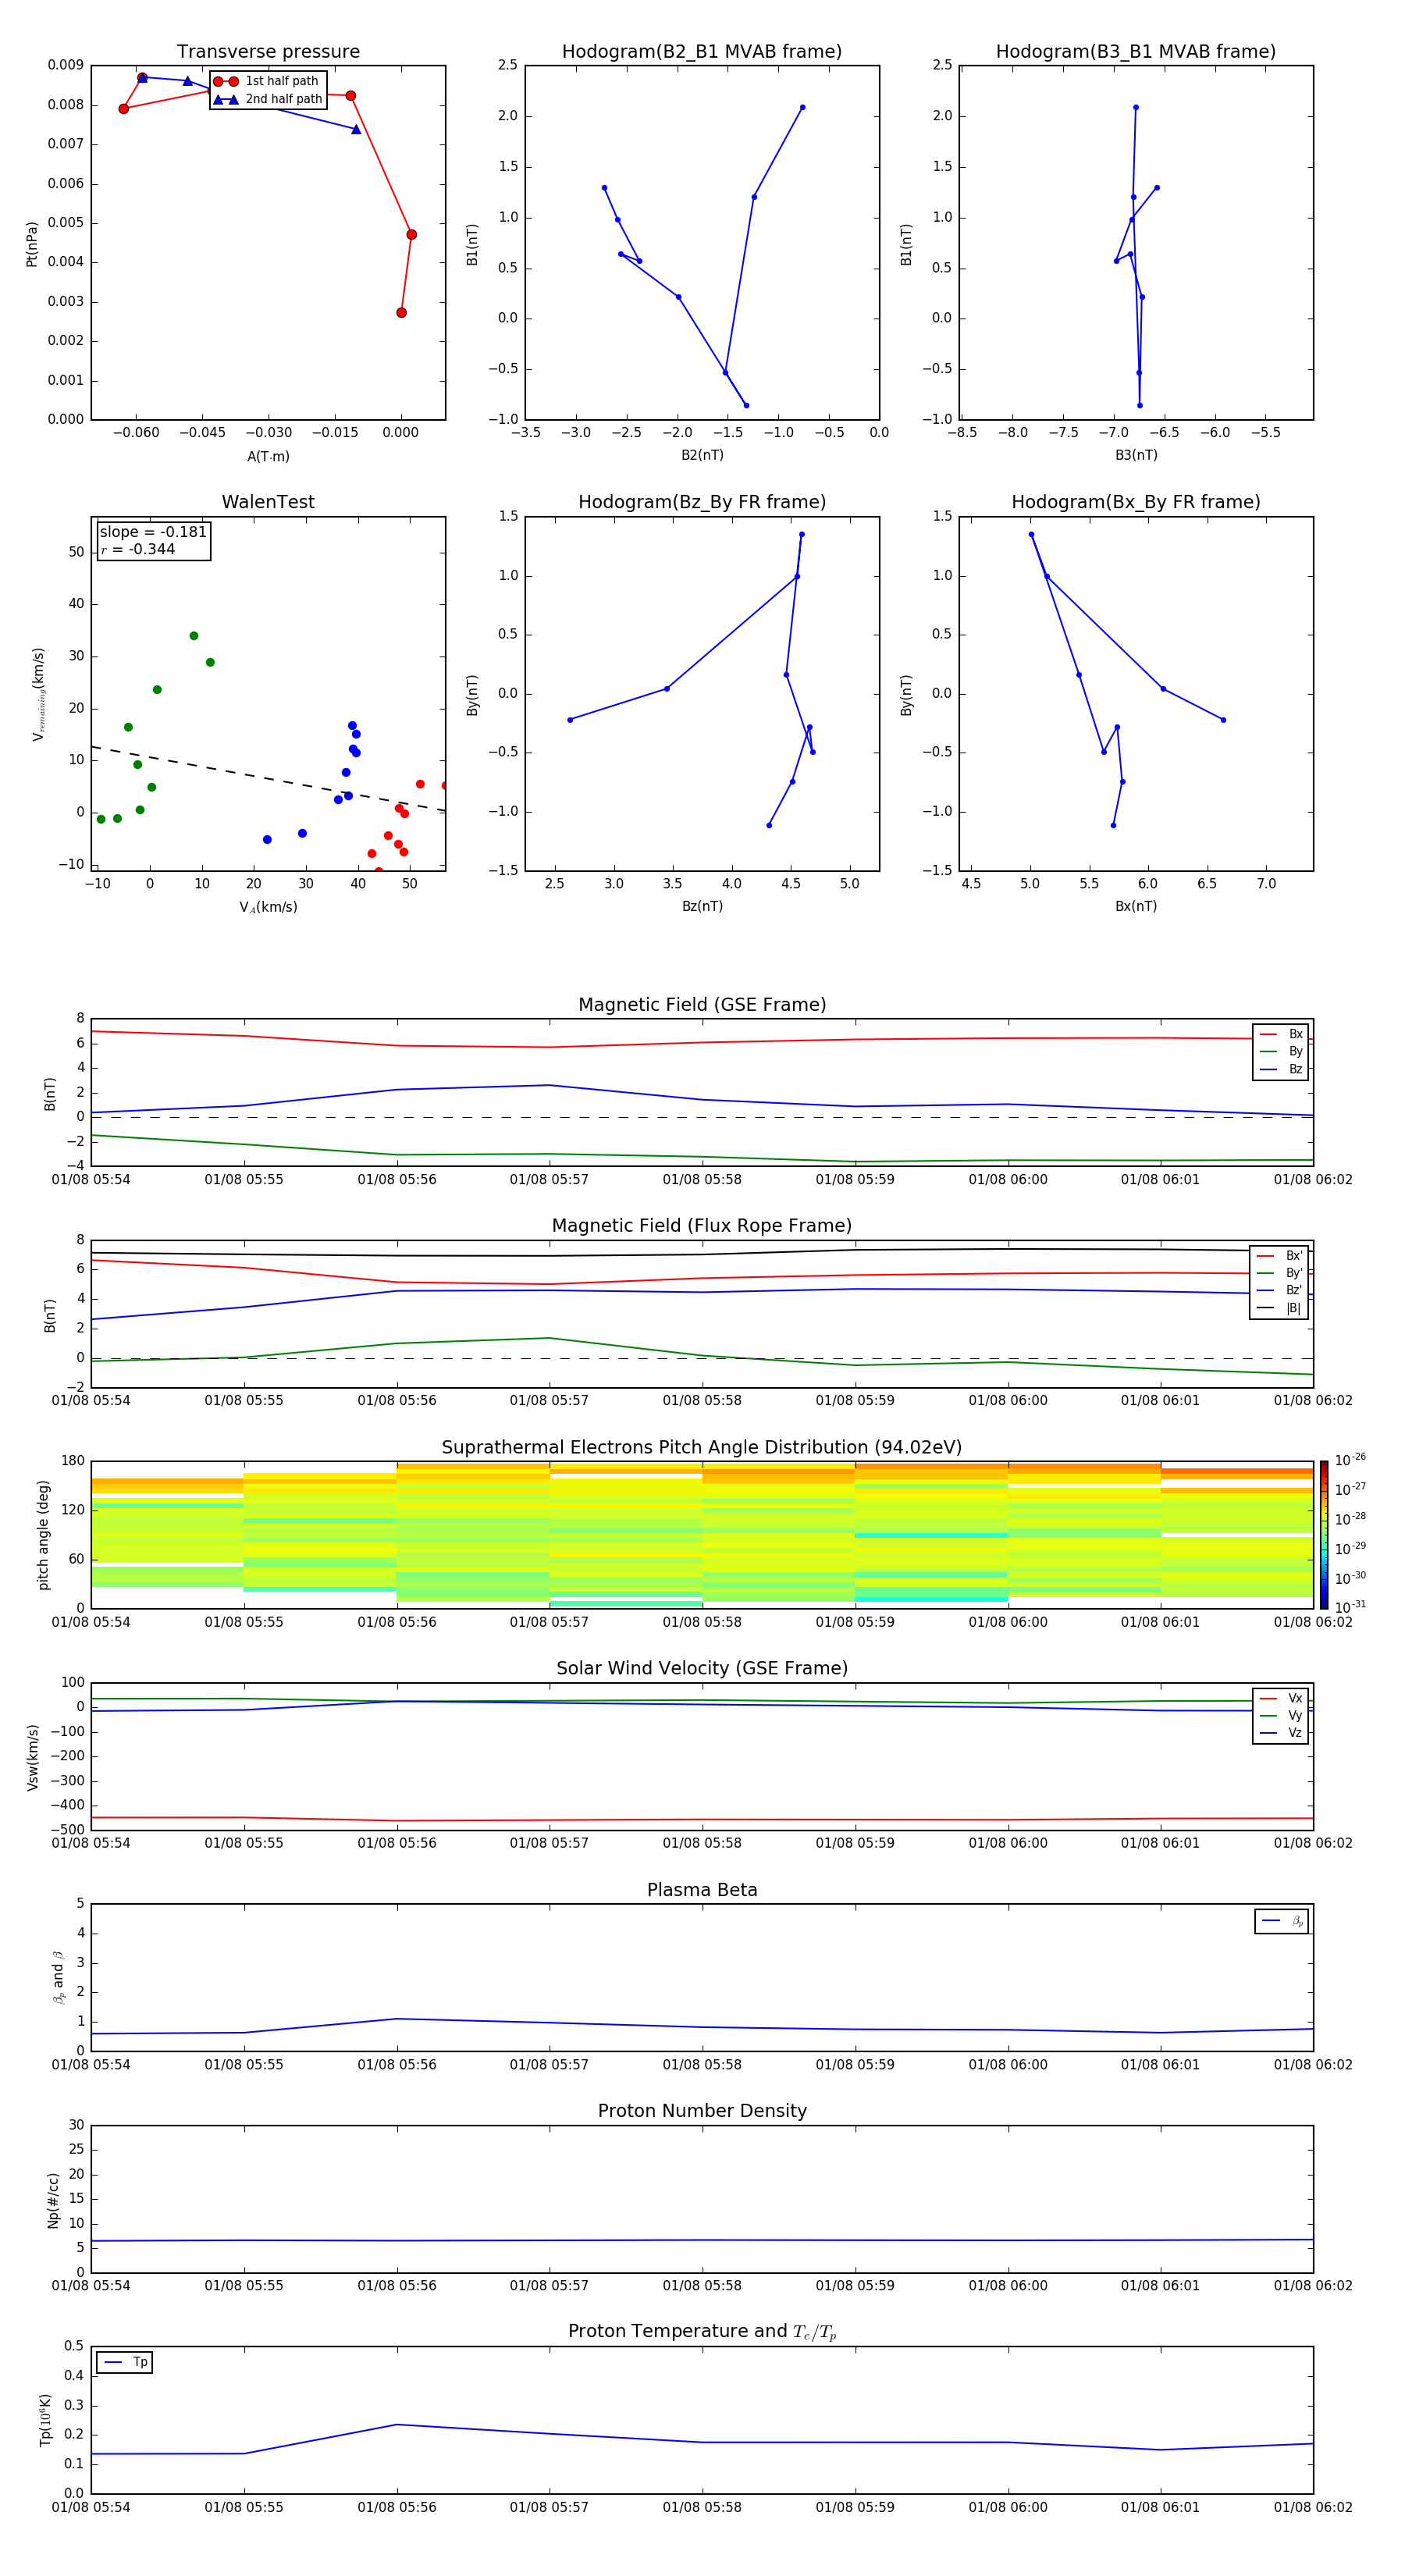
Task: Click the 'pitch angle (deg)' axis label
Action: point(43,1535)
